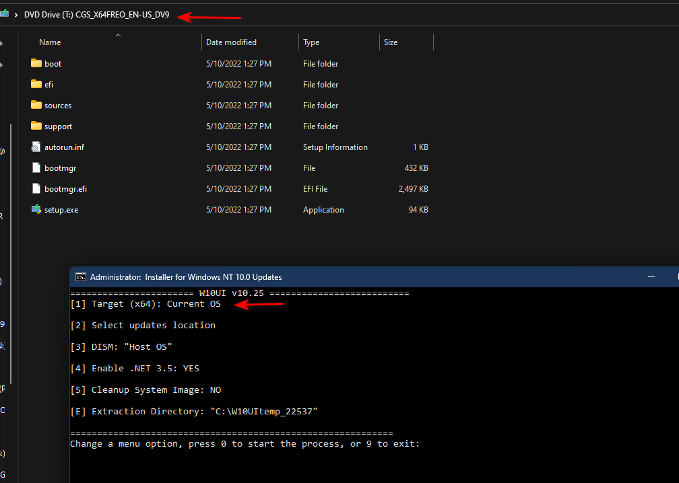Click '[5] Cleanup System Image: NO' line

pos(145,390)
